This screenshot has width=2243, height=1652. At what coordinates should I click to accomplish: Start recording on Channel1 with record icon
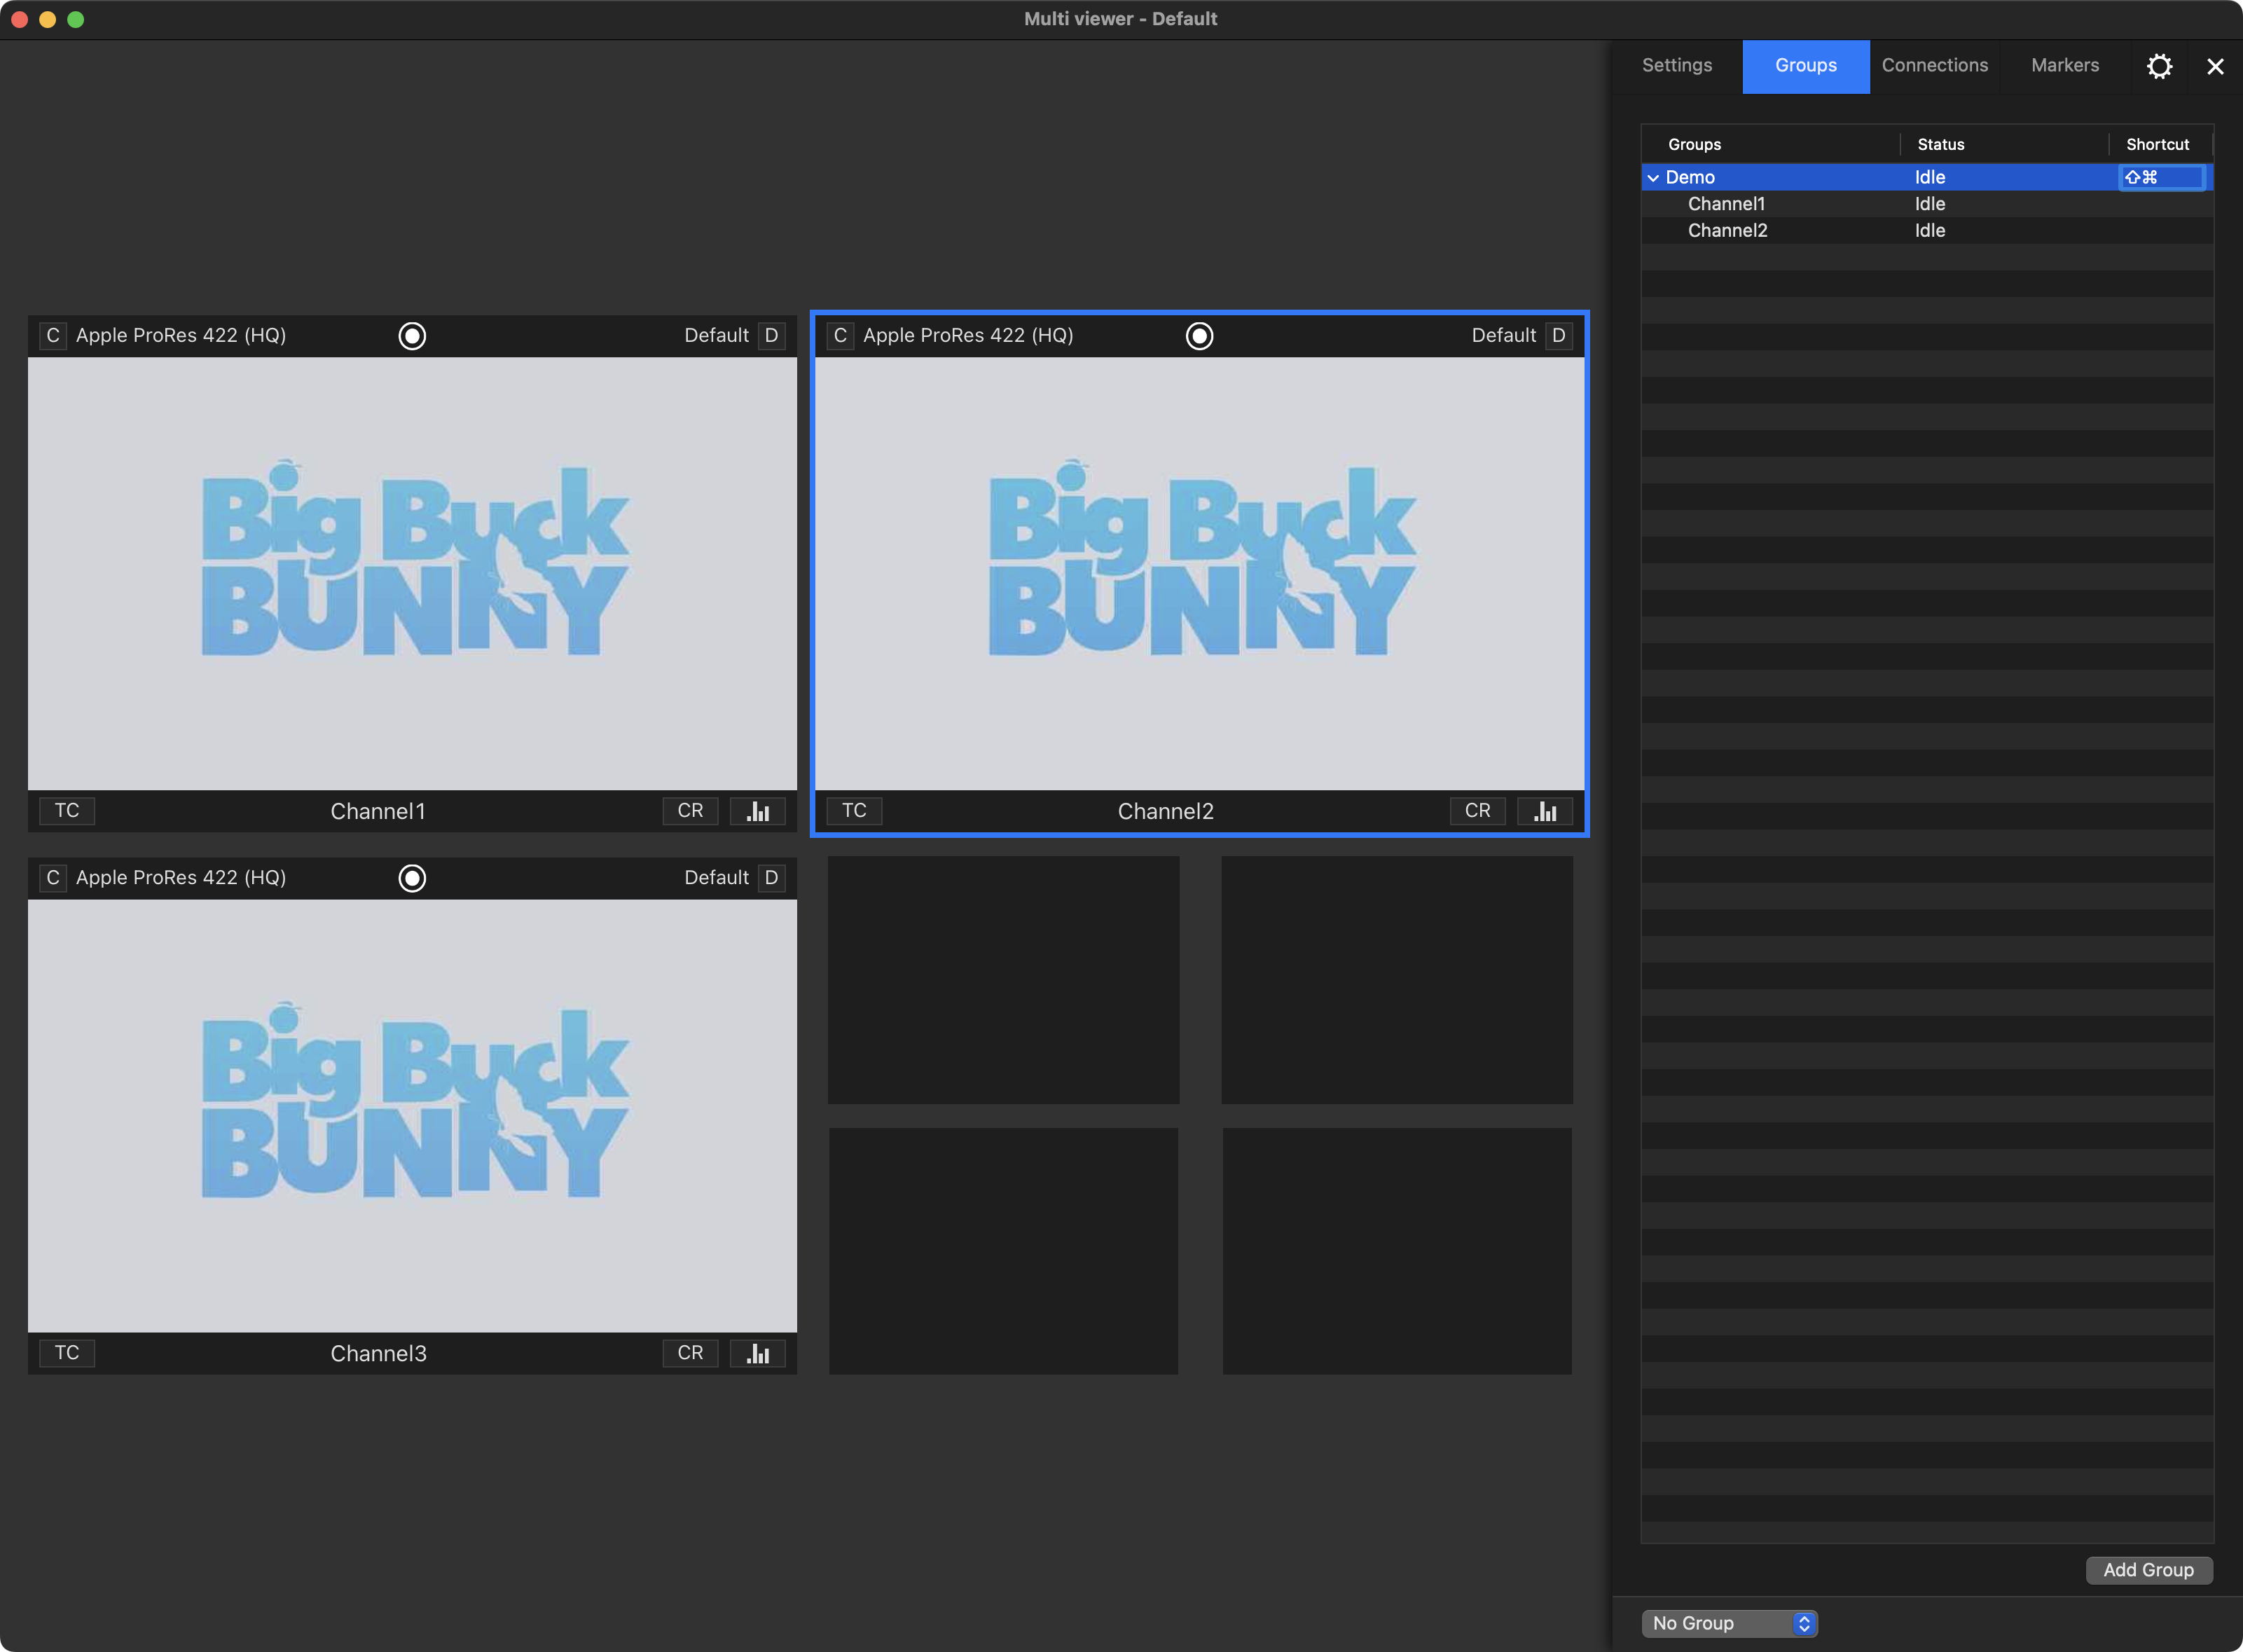coord(412,336)
